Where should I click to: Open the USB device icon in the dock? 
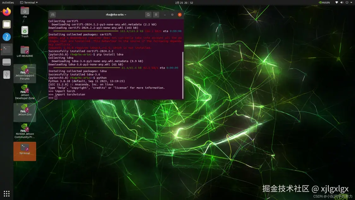click(7, 74)
